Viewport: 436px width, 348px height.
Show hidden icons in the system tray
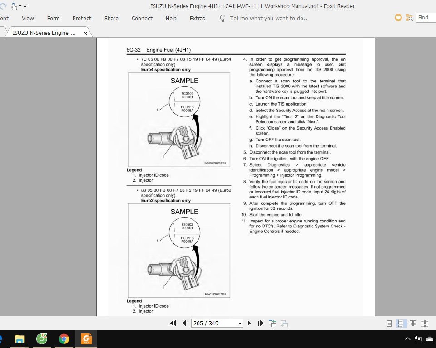tap(407, 338)
